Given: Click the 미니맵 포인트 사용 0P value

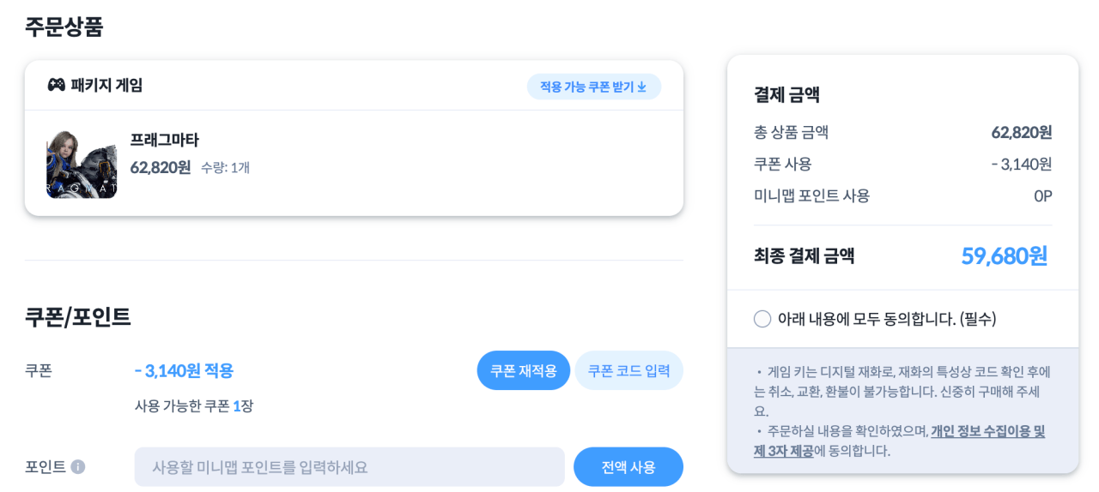Looking at the screenshot, I should click(1042, 195).
